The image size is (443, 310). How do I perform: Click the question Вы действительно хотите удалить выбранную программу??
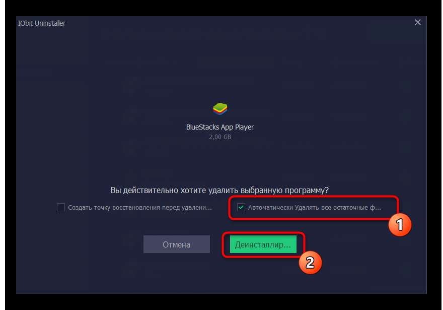pyautogui.click(x=219, y=190)
